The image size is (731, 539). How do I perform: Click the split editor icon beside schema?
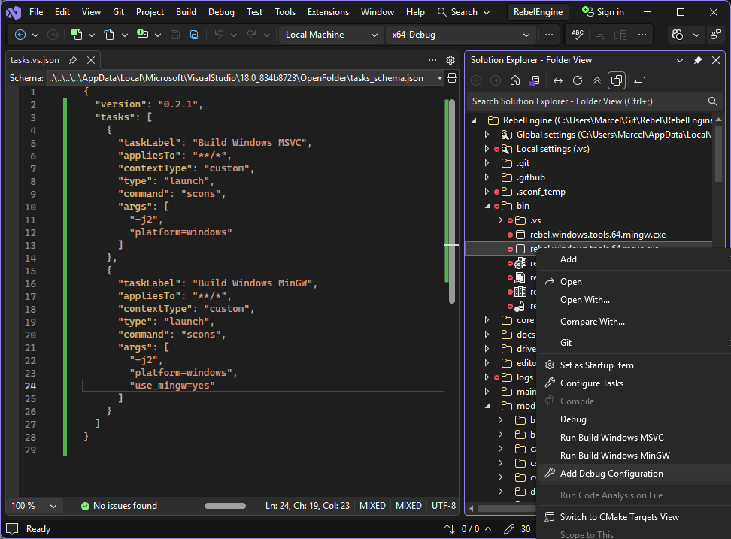[452, 77]
